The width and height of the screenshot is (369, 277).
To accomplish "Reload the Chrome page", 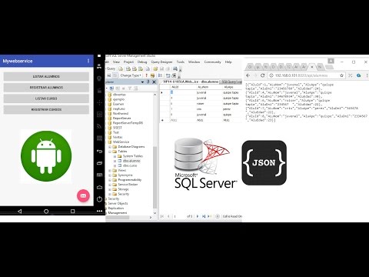I will pyautogui.click(x=262, y=75).
